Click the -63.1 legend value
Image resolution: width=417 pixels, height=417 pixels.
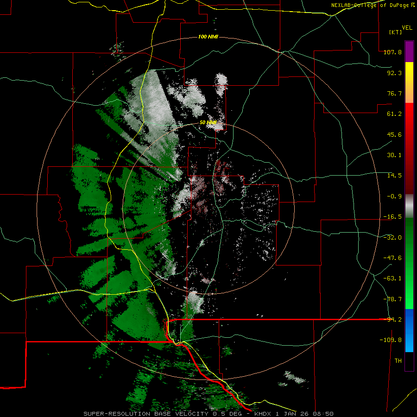click(392, 278)
